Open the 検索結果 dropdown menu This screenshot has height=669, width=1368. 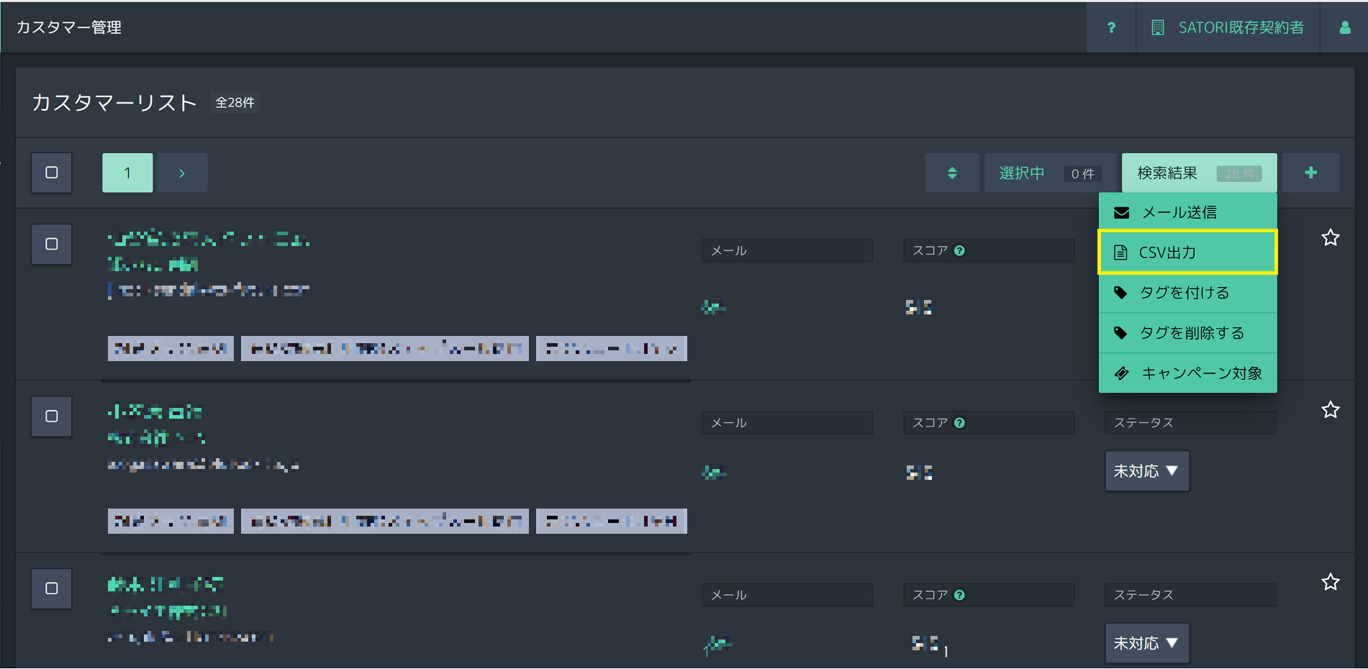tap(1199, 173)
